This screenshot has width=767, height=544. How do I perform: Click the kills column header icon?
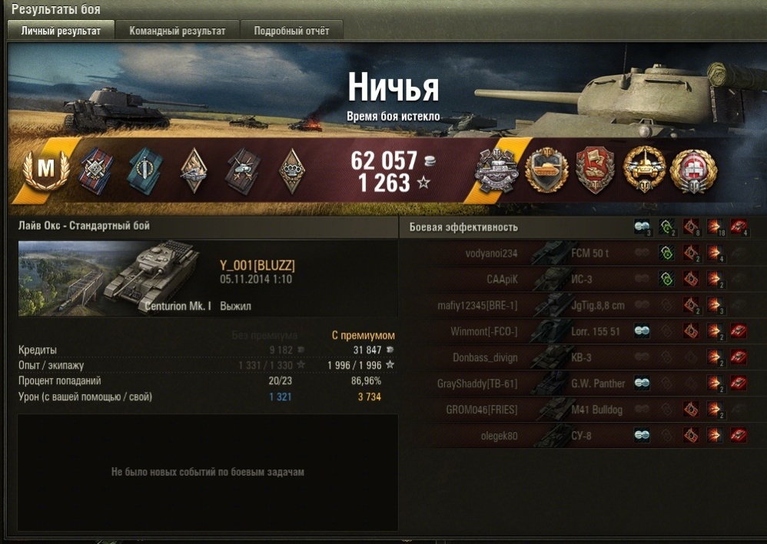click(x=739, y=227)
